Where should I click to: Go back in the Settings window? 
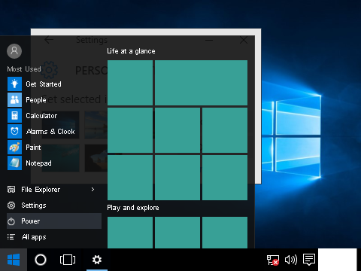[x=49, y=40]
